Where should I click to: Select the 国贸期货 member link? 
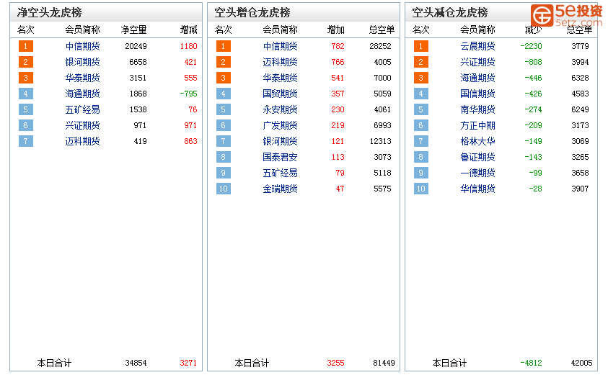pos(281,94)
